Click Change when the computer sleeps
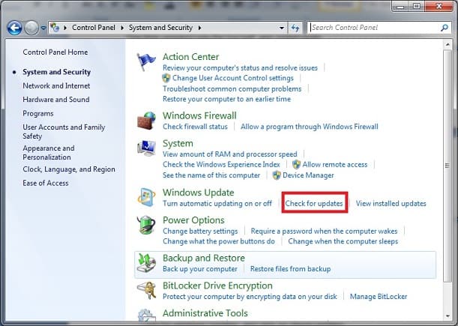 (343, 241)
